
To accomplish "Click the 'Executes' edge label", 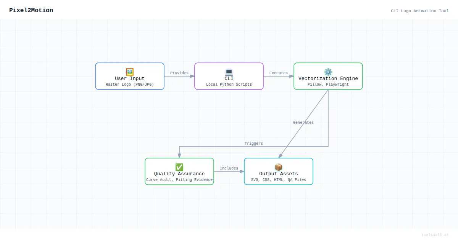I will (x=279, y=73).
